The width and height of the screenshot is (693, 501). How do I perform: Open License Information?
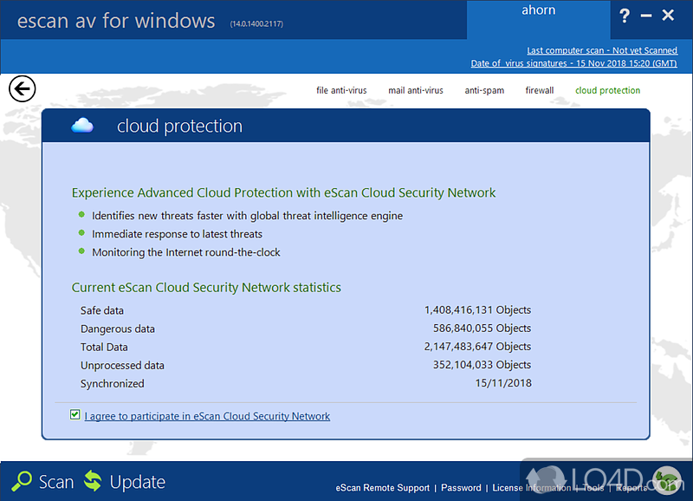(530, 488)
